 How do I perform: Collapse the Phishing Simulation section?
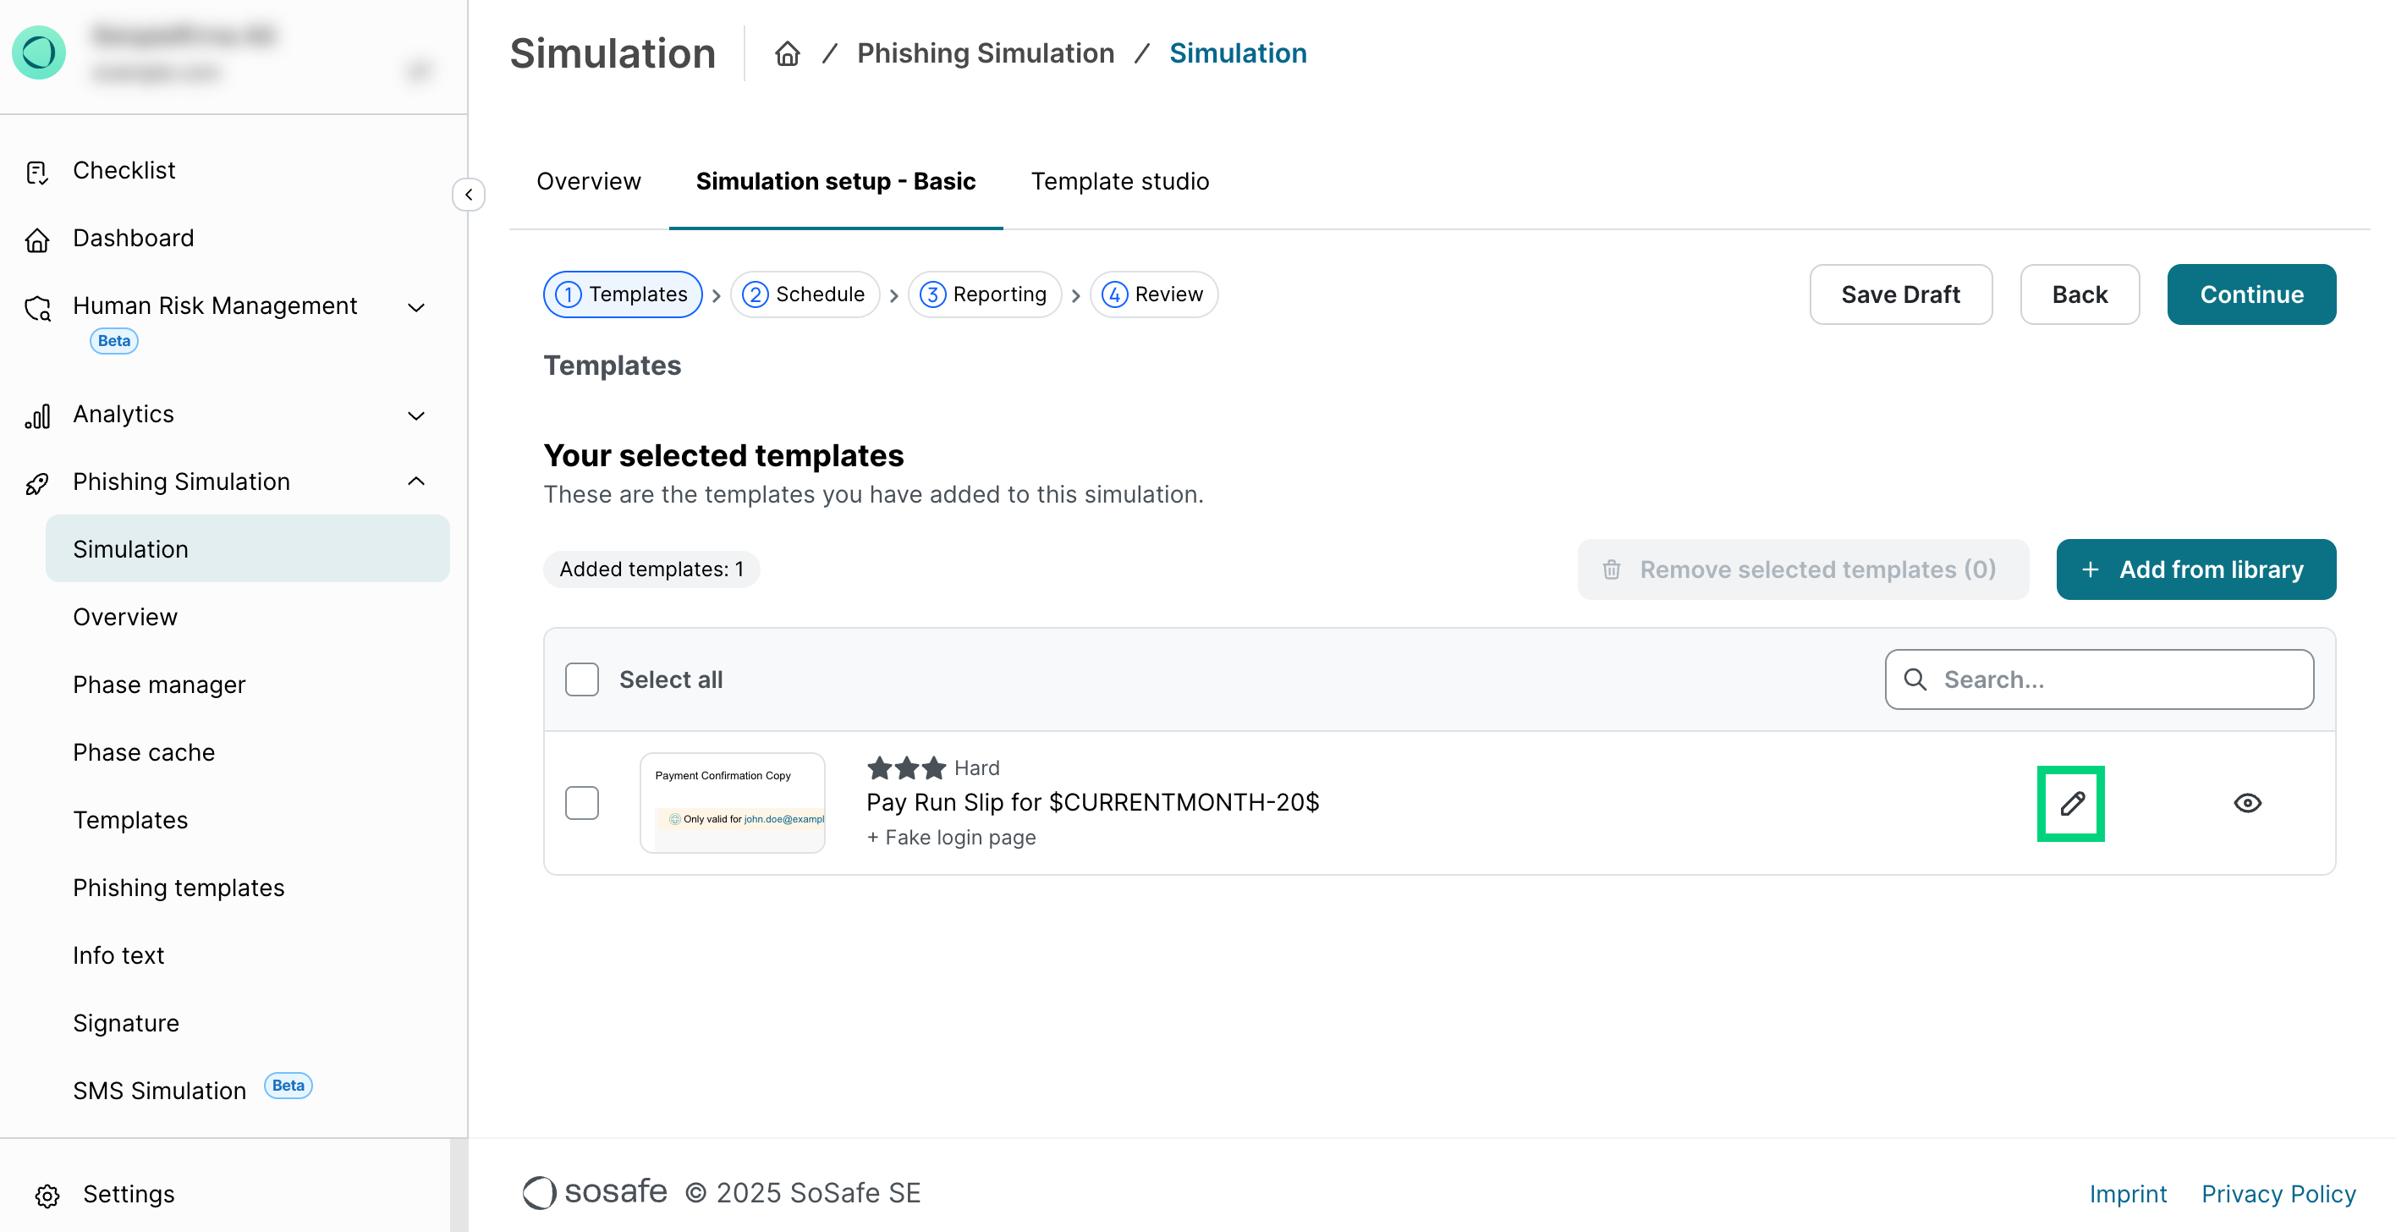pyautogui.click(x=415, y=482)
